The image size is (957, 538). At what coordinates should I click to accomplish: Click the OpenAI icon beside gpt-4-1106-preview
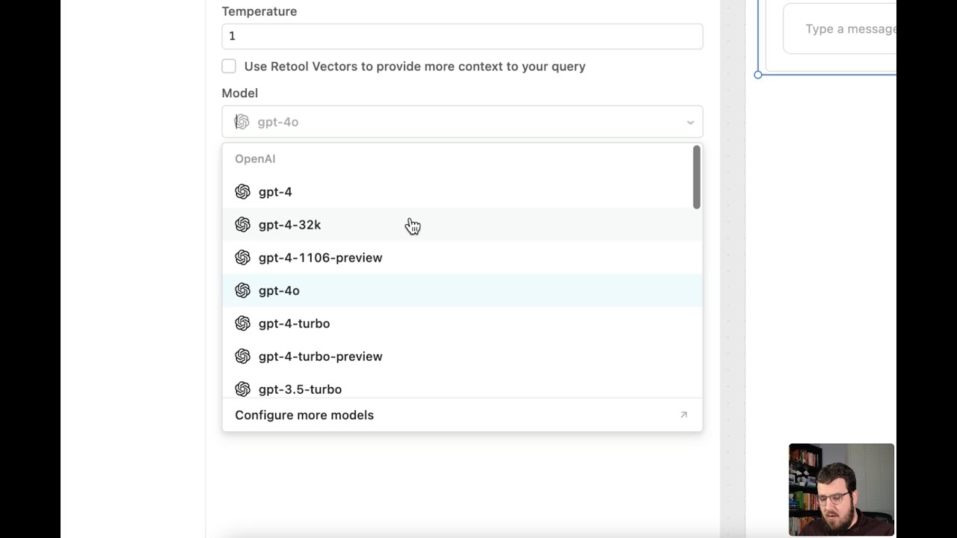point(242,258)
